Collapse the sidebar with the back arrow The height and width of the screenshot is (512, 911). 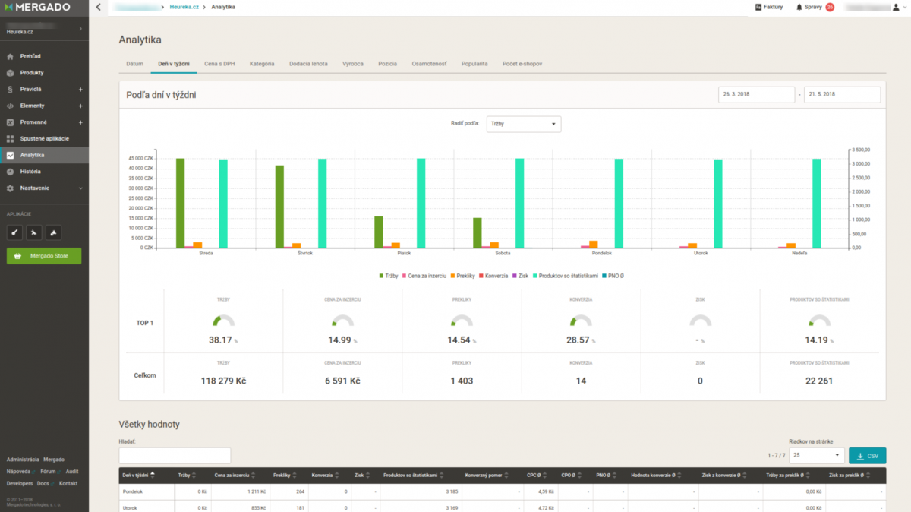[x=98, y=7]
